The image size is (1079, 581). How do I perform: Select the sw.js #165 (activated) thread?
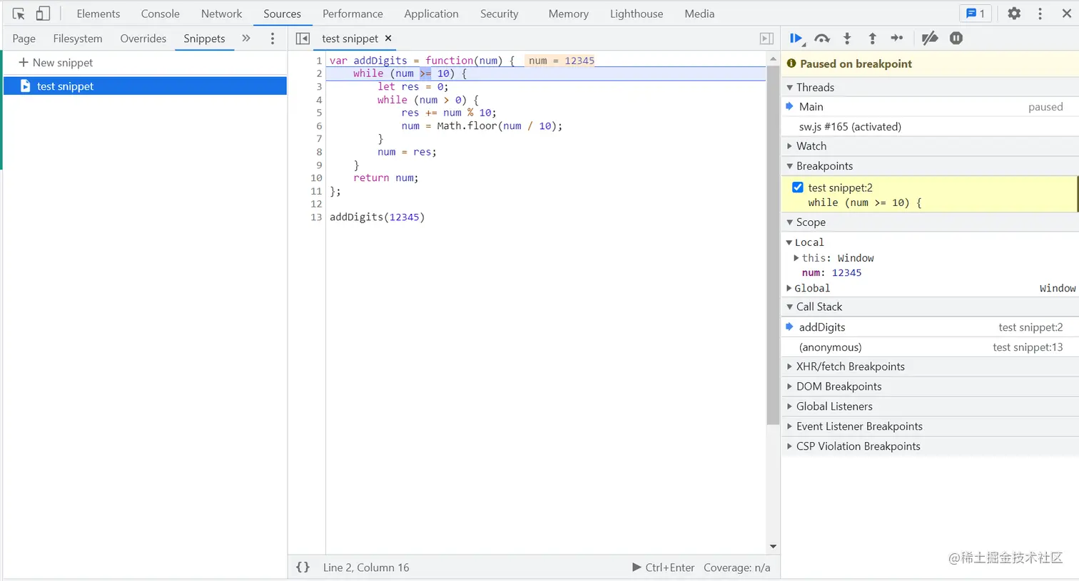click(929, 127)
